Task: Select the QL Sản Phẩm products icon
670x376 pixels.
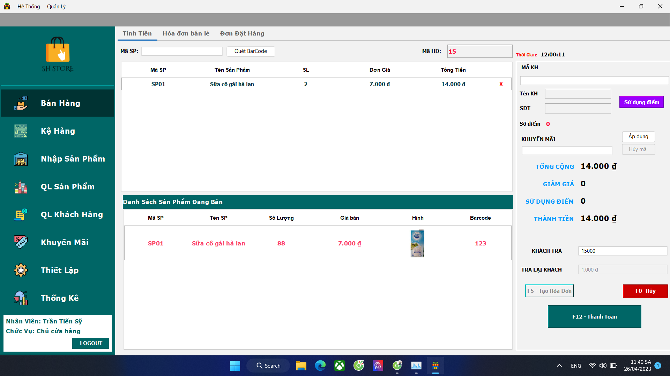Action: pyautogui.click(x=21, y=187)
